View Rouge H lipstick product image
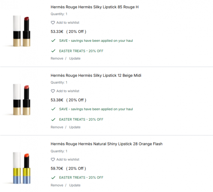The width and height of the screenshot is (213, 192). [x=21, y=31]
